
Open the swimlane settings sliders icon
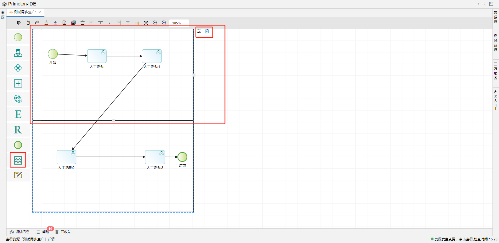199,31
